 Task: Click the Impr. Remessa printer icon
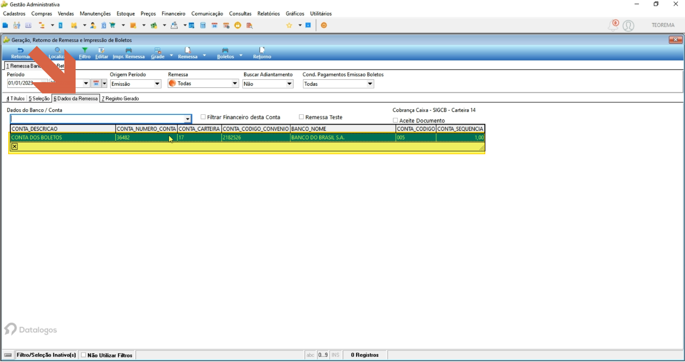click(129, 51)
